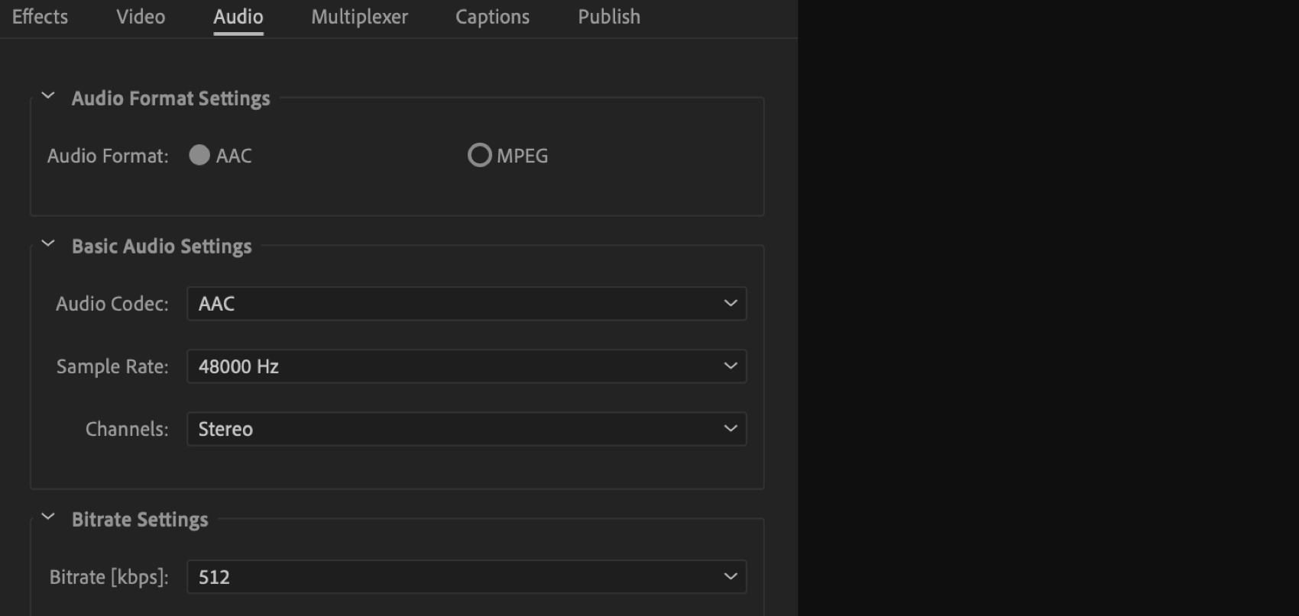Switch to the Captions tab
Image resolution: width=1299 pixels, height=616 pixels.
coord(492,17)
